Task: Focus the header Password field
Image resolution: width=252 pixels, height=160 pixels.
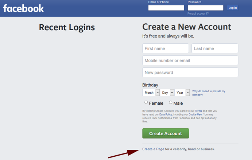Action: coord(205,8)
